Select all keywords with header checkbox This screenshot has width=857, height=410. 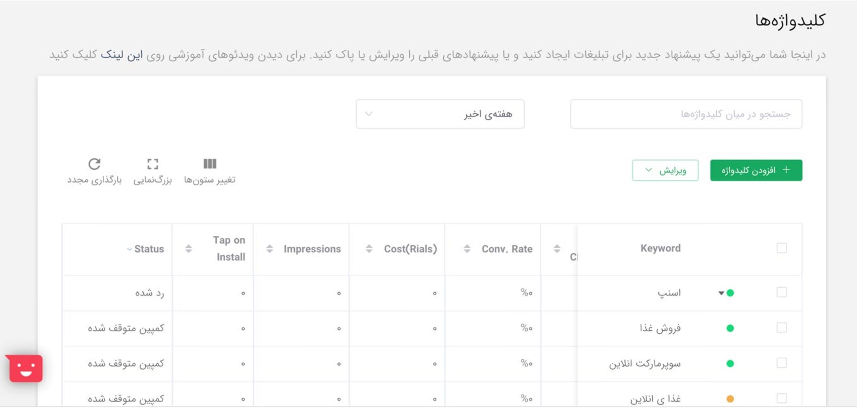coord(782,248)
